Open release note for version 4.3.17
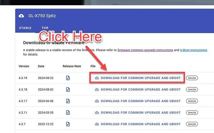The width and height of the screenshot is (214, 133). 68,101
